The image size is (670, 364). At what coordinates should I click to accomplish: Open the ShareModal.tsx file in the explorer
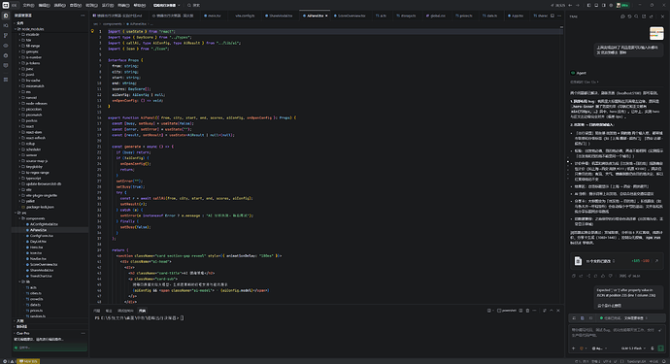[x=42, y=270]
